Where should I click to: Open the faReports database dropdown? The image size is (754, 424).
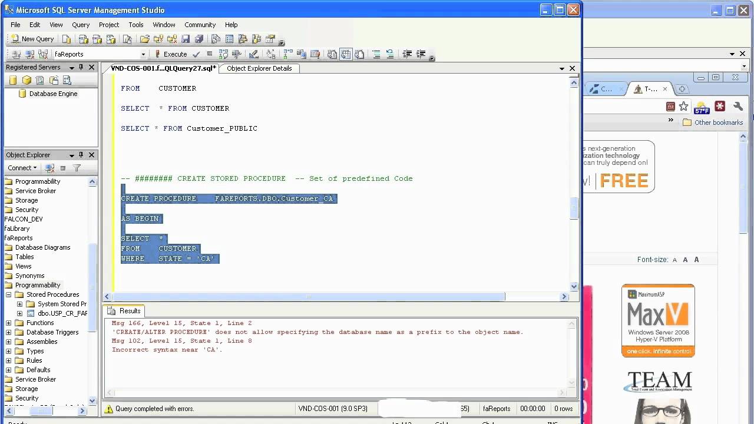pyautogui.click(x=143, y=54)
